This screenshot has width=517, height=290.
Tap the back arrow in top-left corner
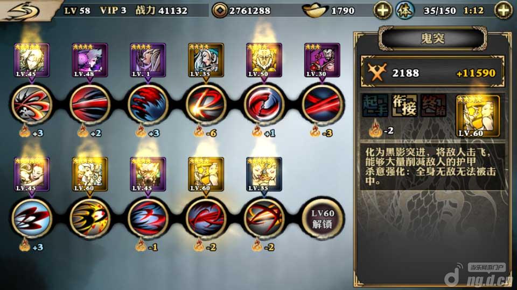[24, 11]
